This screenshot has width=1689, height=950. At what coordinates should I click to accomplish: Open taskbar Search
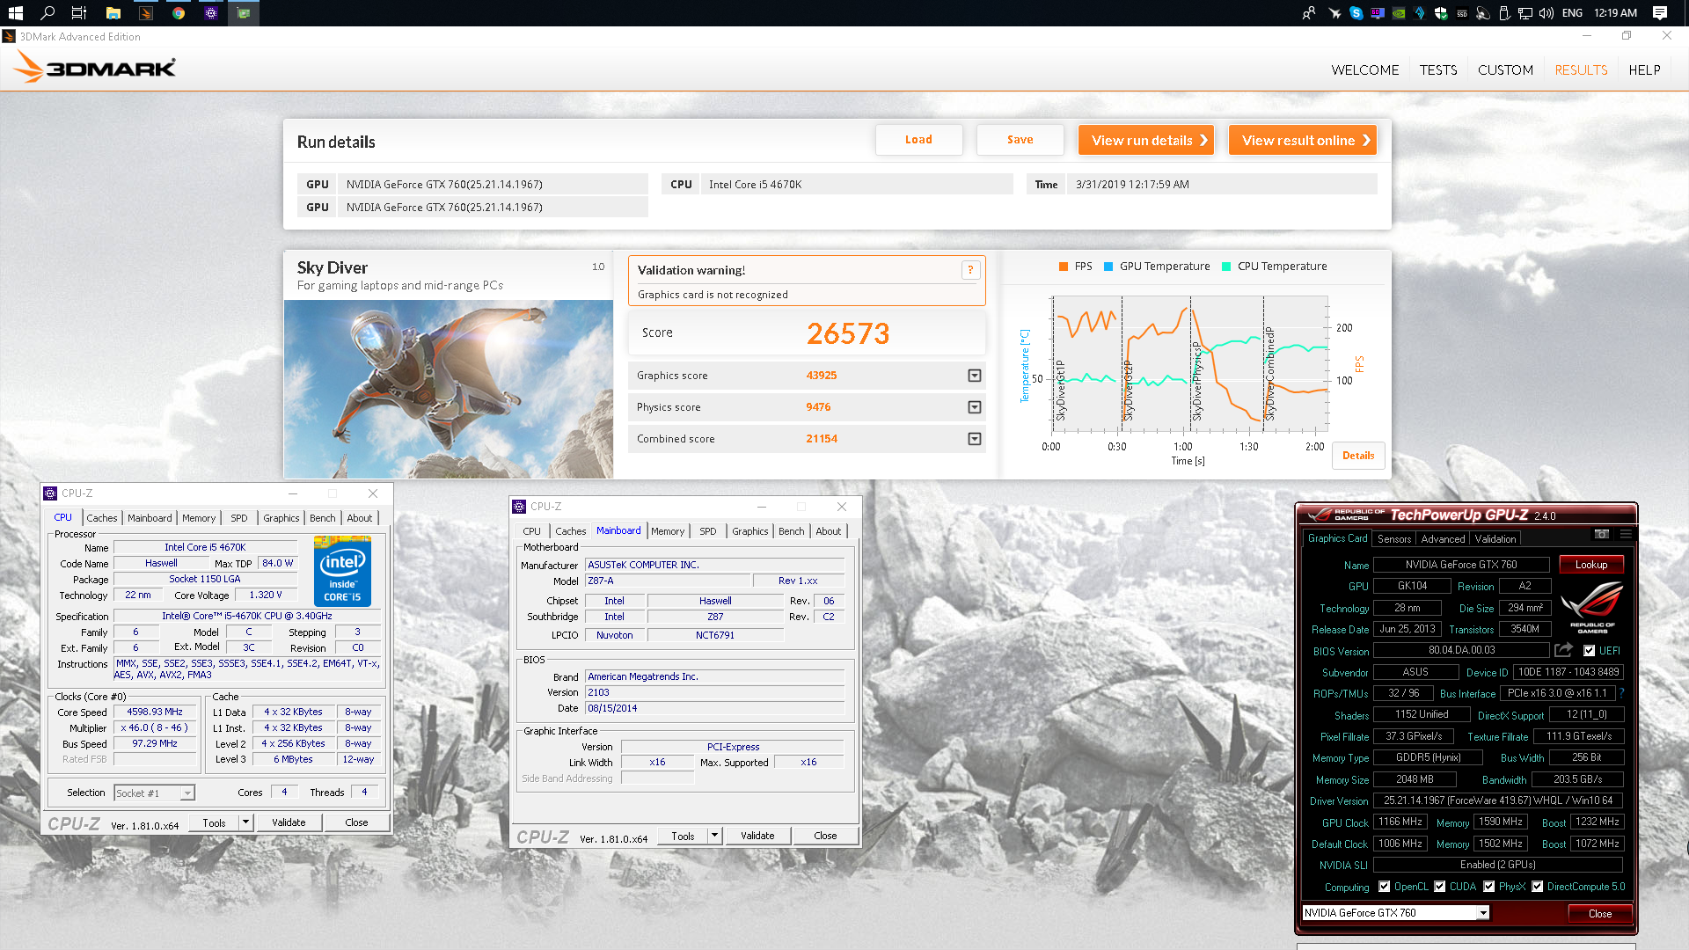tap(48, 12)
